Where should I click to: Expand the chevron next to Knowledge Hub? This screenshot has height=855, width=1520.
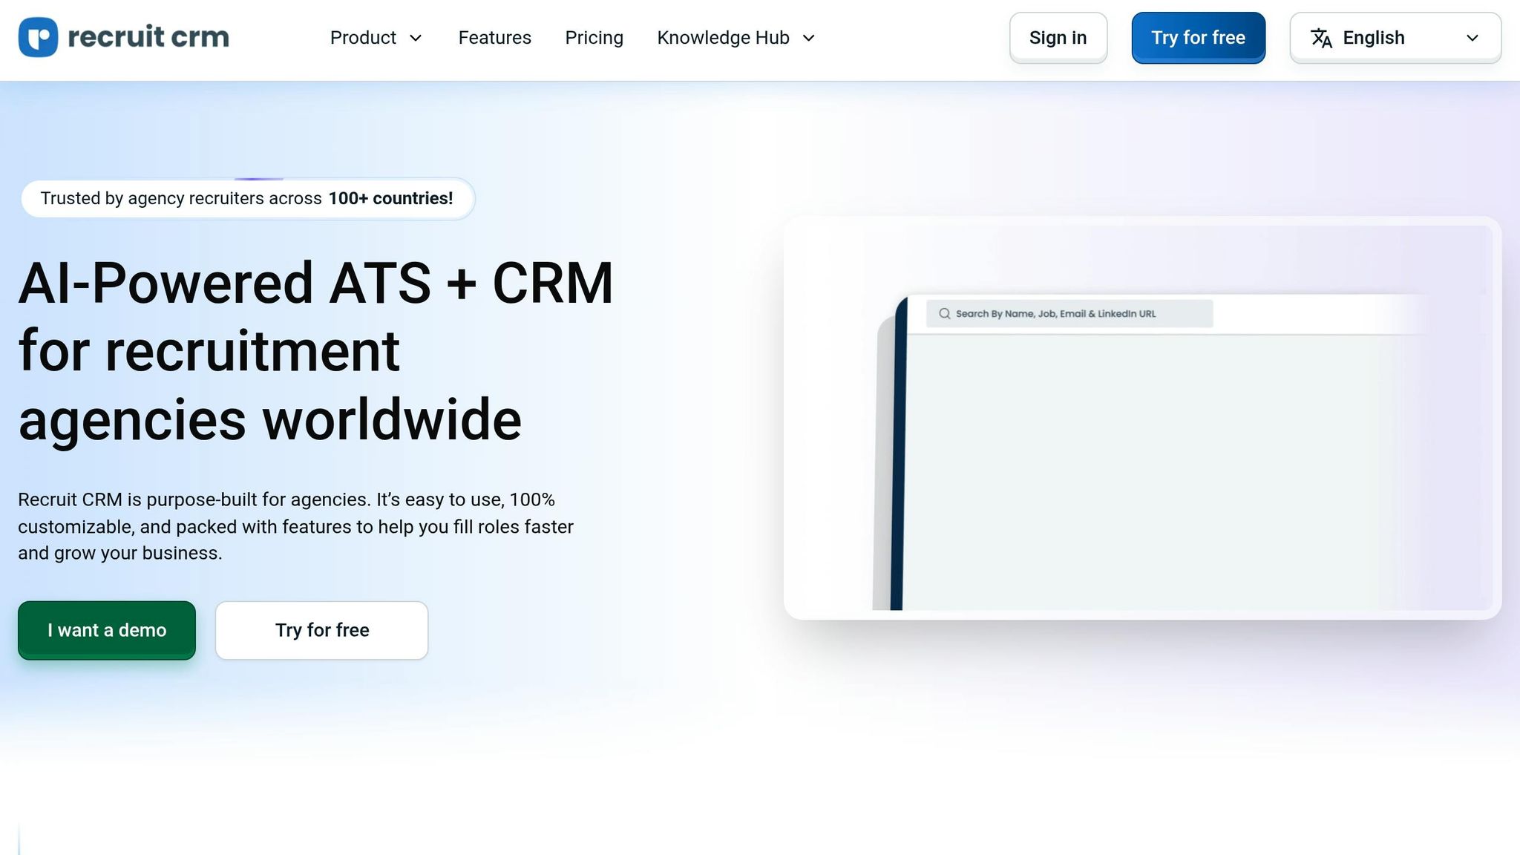[x=809, y=38]
